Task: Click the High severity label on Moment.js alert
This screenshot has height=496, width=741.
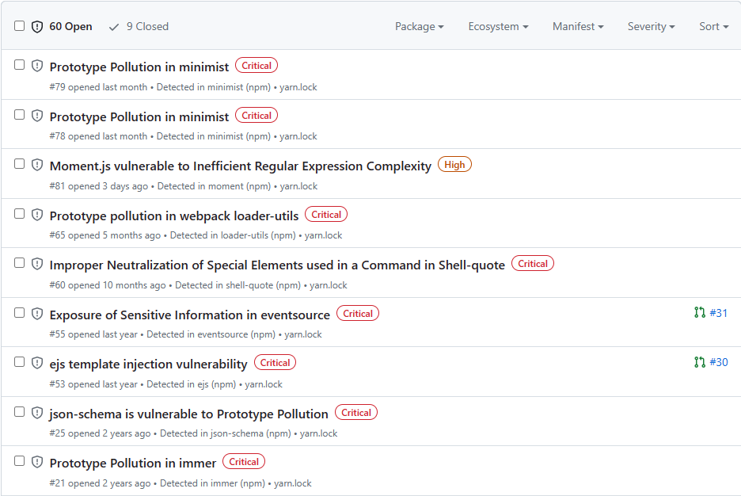Action: click(x=454, y=165)
